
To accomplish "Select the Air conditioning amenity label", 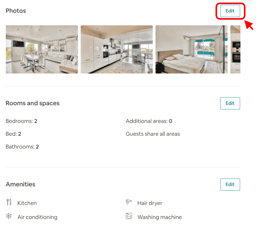I will tap(37, 217).
